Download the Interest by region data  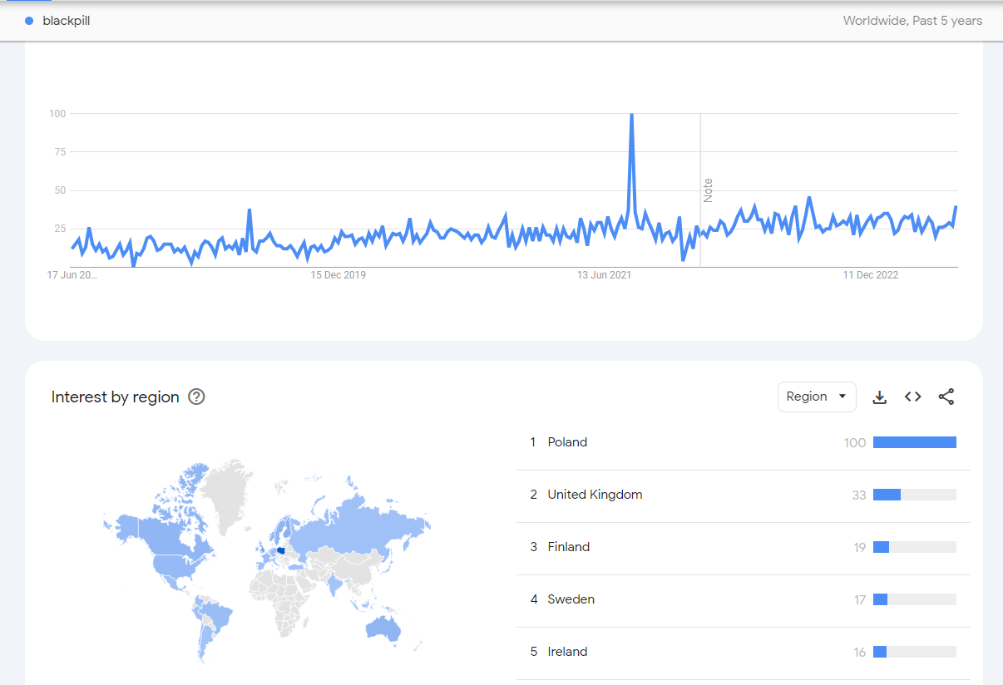point(879,397)
